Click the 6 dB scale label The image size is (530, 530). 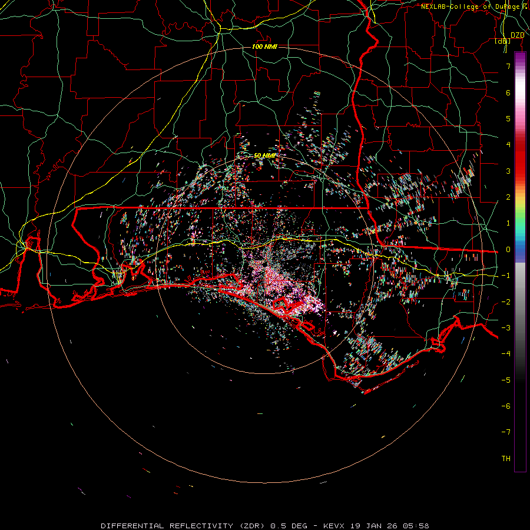[x=508, y=92]
